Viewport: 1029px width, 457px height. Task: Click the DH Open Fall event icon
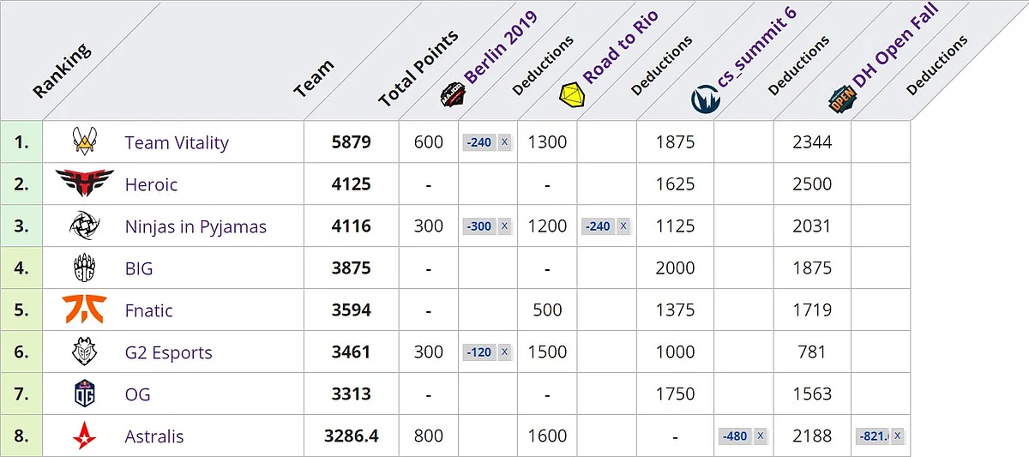coord(840,100)
